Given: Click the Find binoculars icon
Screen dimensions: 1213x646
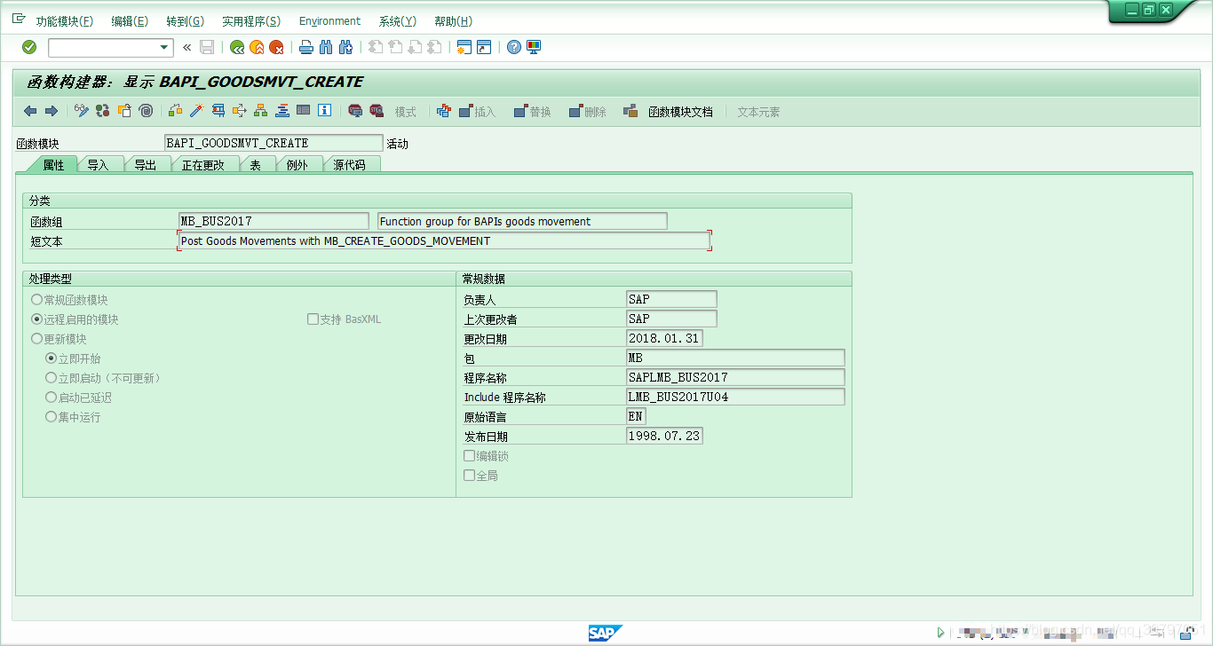Looking at the screenshot, I should (326, 47).
